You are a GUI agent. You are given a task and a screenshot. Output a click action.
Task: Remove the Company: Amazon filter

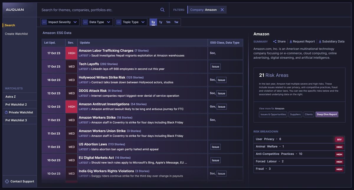pos(222,10)
